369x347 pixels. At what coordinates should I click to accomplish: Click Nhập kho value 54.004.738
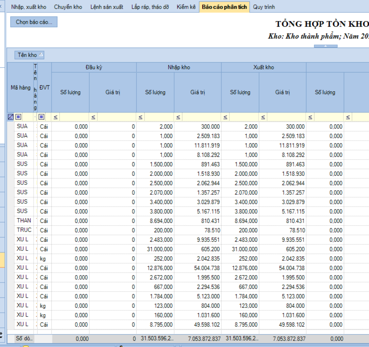[x=207, y=268]
